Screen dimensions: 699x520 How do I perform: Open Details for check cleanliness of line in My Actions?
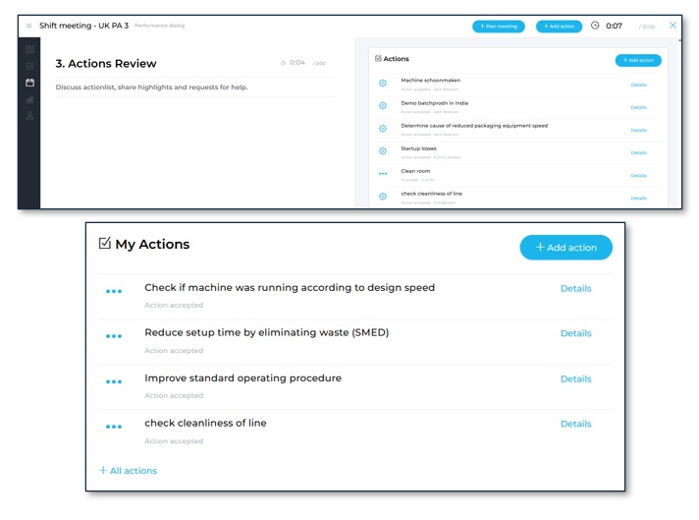[x=575, y=424]
